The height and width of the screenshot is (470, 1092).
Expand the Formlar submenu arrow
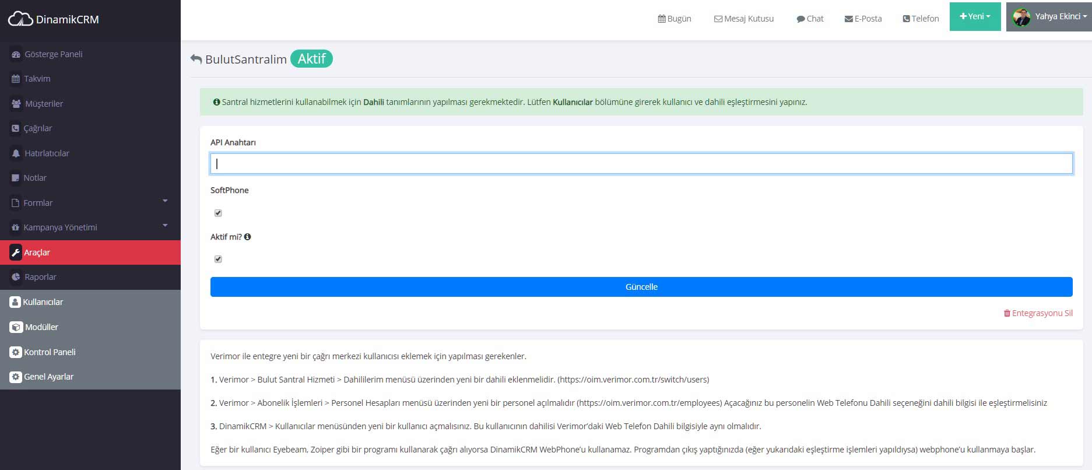[165, 201]
